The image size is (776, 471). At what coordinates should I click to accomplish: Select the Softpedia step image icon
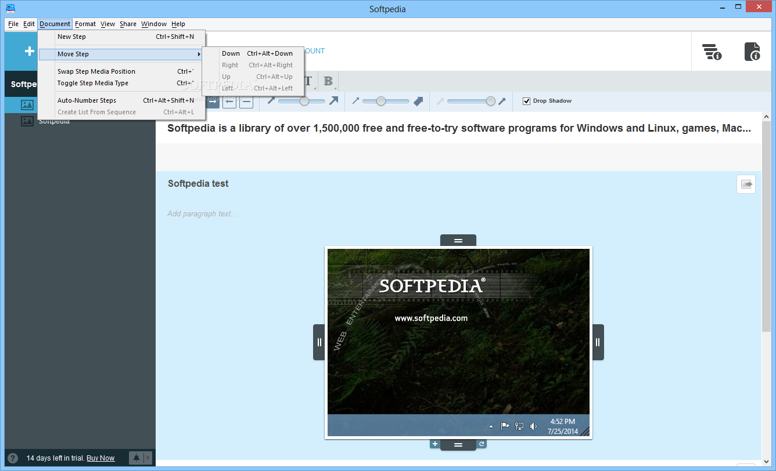[x=27, y=121]
